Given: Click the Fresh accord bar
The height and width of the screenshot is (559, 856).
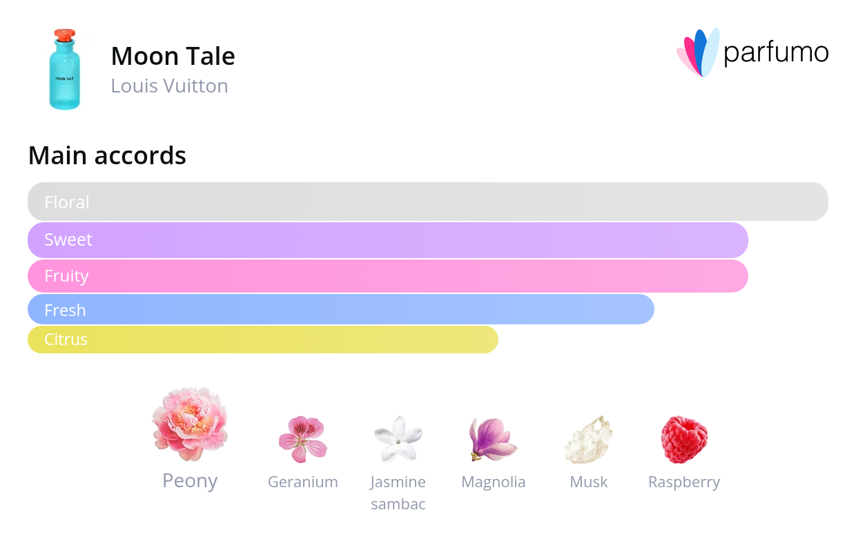Looking at the screenshot, I should tap(341, 309).
